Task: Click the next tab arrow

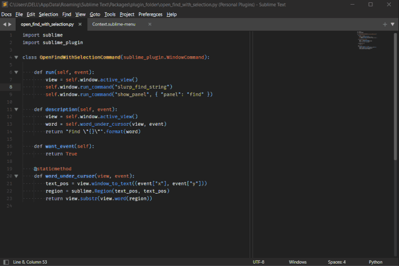Action: pyautogui.click(x=10, y=24)
